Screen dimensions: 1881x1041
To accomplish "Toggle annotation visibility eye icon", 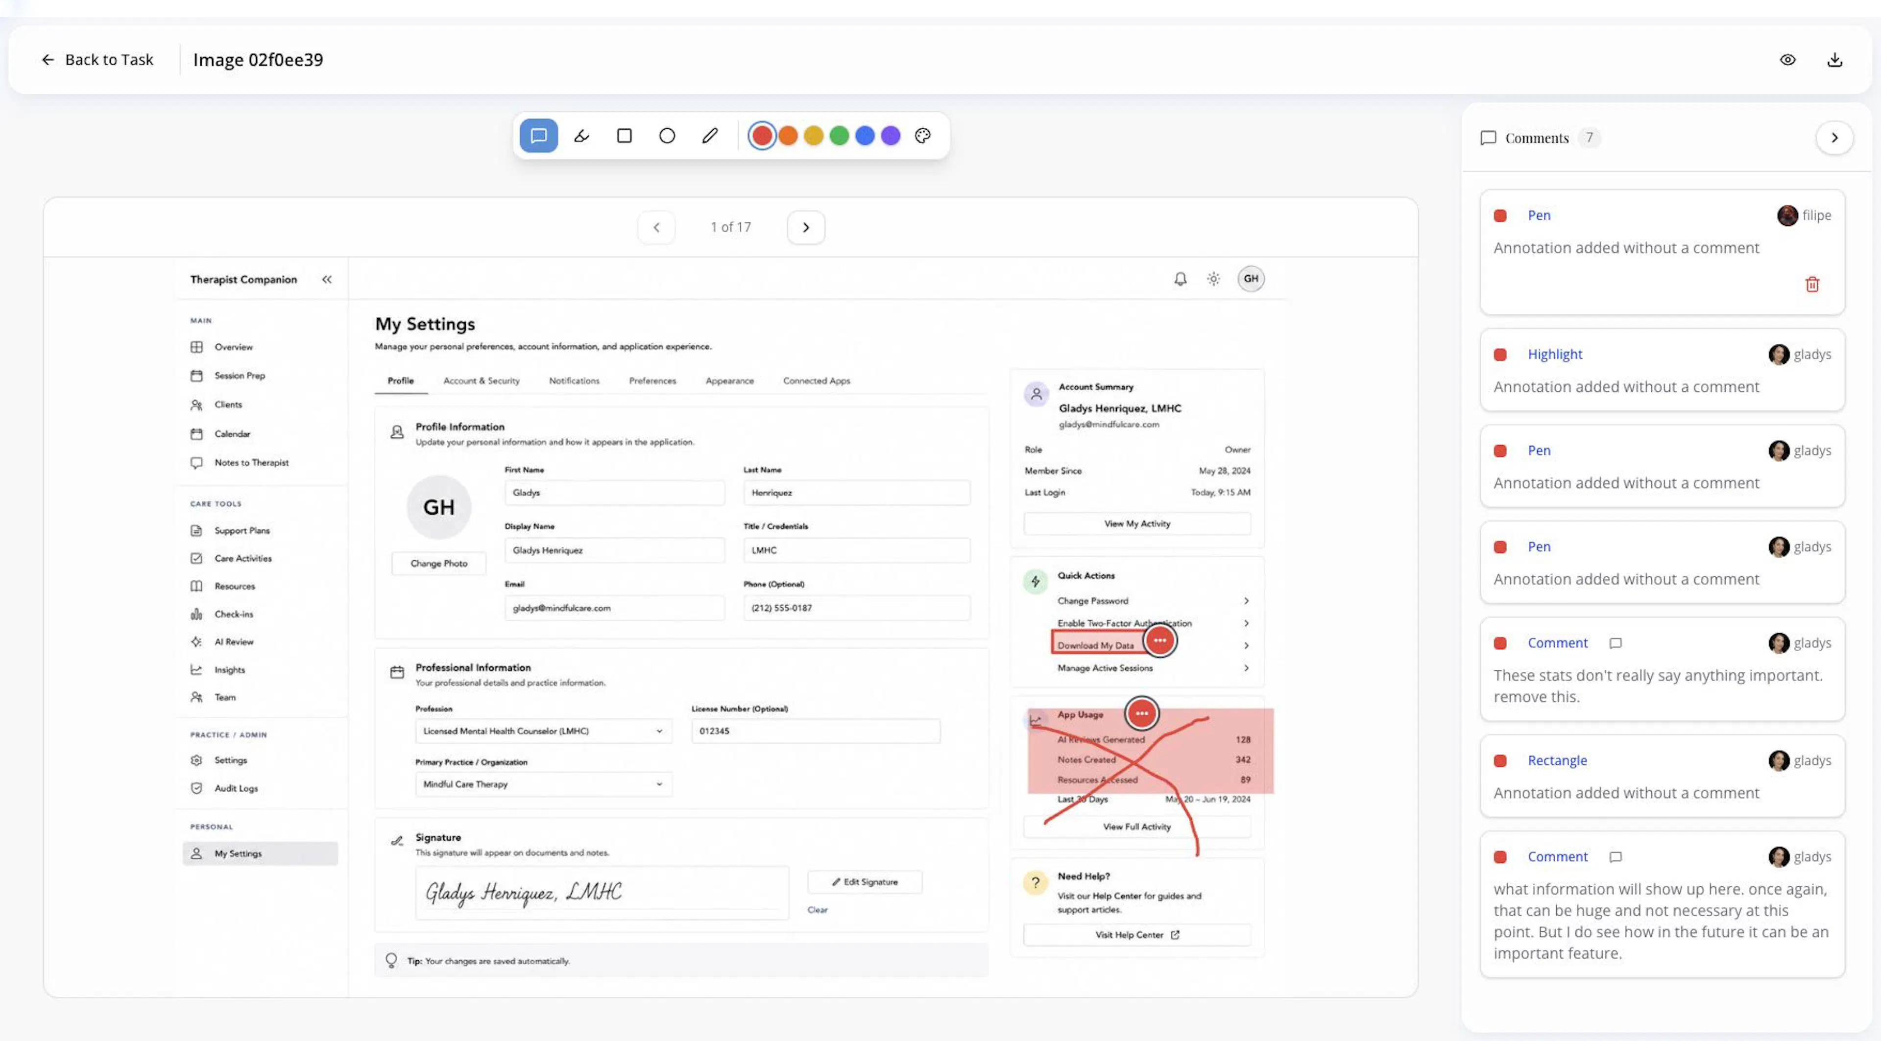I will [1787, 60].
